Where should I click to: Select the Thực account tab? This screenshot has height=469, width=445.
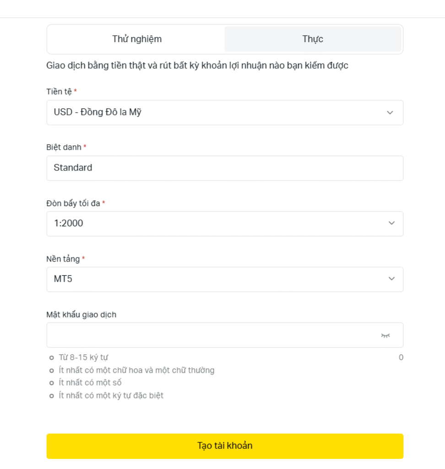(x=313, y=39)
